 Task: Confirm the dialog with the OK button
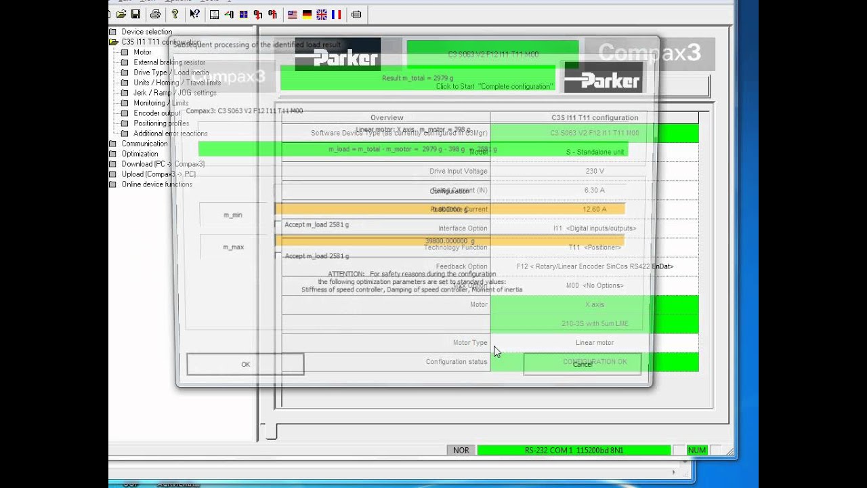coord(245,364)
